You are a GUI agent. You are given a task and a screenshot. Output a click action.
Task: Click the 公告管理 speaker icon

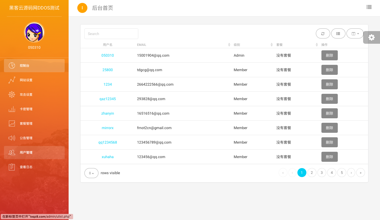point(12,138)
